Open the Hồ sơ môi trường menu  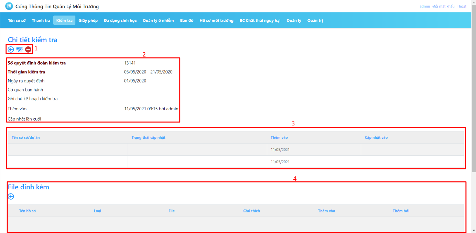216,21
